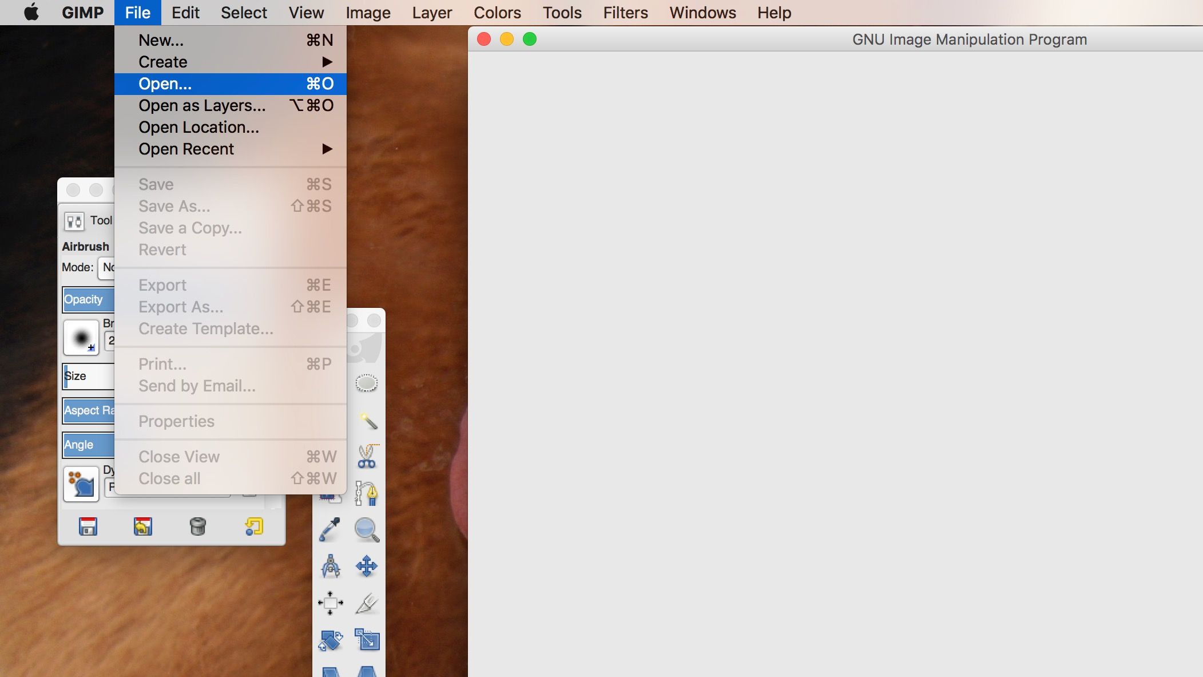Click the reset tool options yellow arrow icon
The height and width of the screenshot is (677, 1203).
pos(253,526)
